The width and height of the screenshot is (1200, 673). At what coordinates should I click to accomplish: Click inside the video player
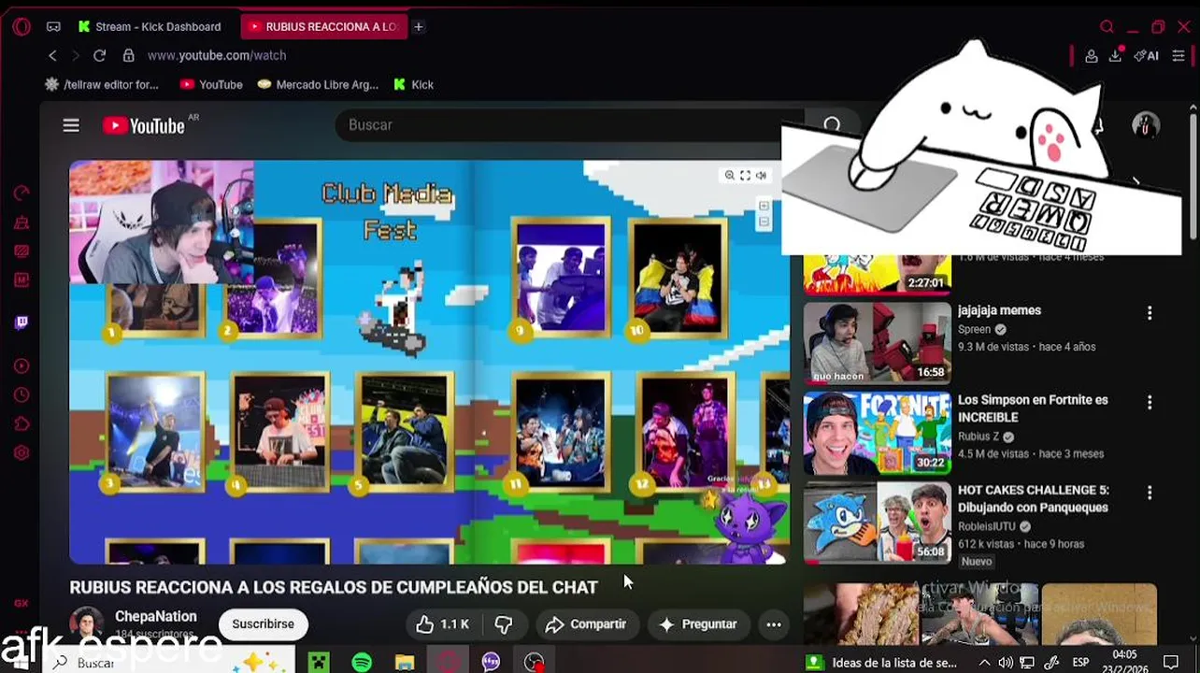coord(430,363)
